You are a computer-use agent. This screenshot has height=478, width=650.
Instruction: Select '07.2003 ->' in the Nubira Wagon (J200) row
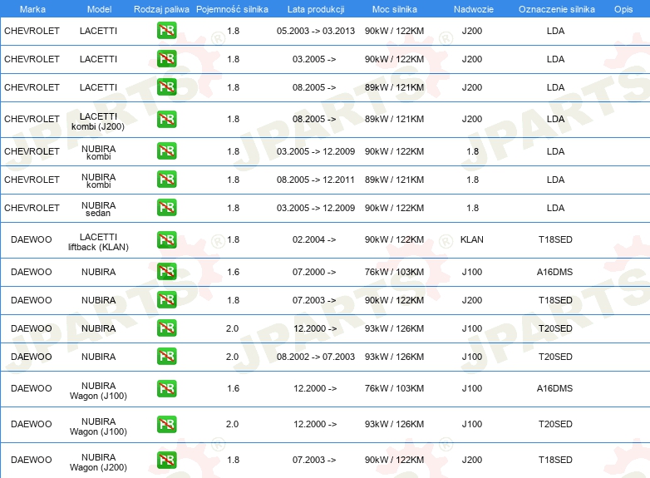click(314, 460)
